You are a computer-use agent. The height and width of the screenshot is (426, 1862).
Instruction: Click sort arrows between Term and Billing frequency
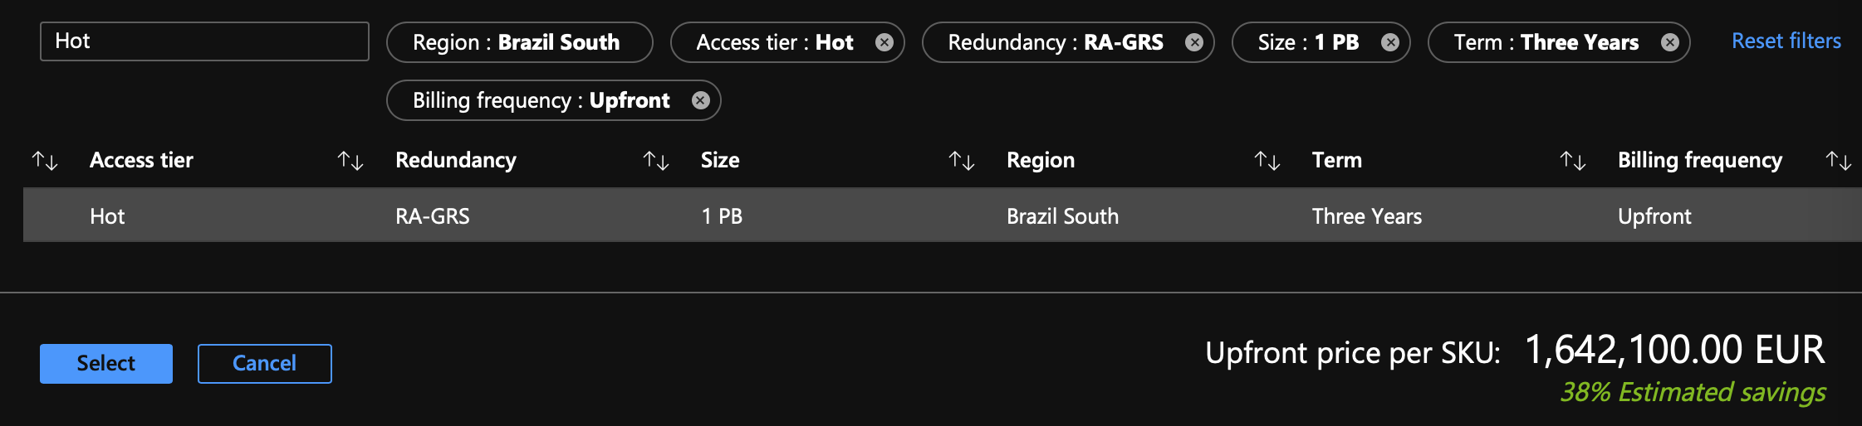coord(1573,161)
